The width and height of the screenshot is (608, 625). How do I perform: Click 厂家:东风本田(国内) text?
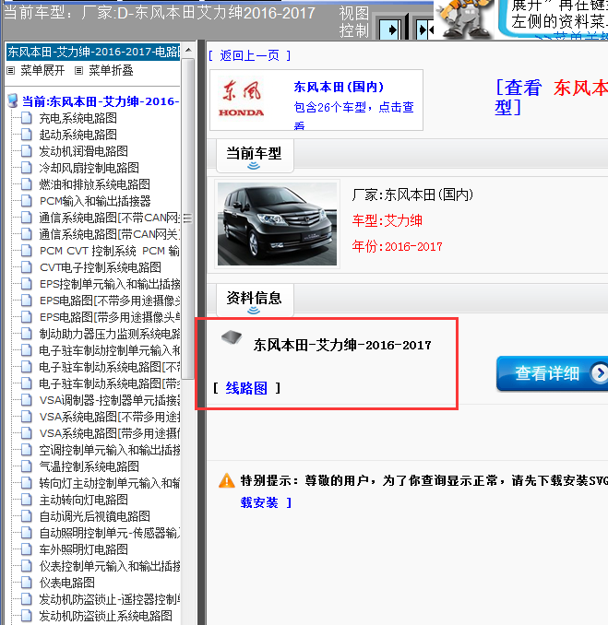tap(412, 195)
